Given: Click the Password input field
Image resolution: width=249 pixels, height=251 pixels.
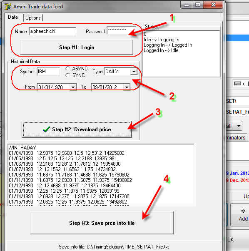Looking at the screenshot, I should click(121, 30).
